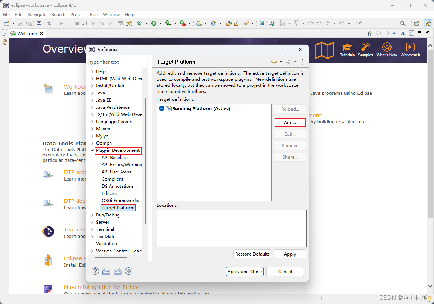434x304 pixels.
Task: Open What's New on Welcome page
Action: tap(387, 50)
